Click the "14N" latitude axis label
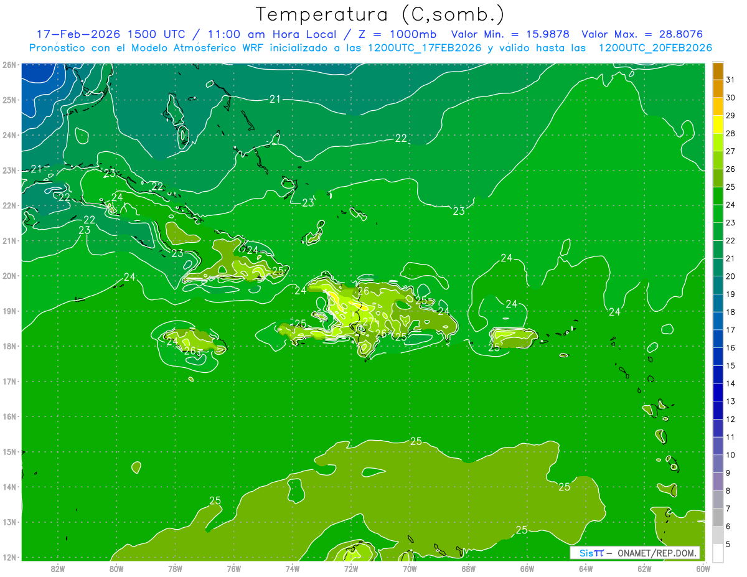The width and height of the screenshot is (747, 577). point(9,487)
